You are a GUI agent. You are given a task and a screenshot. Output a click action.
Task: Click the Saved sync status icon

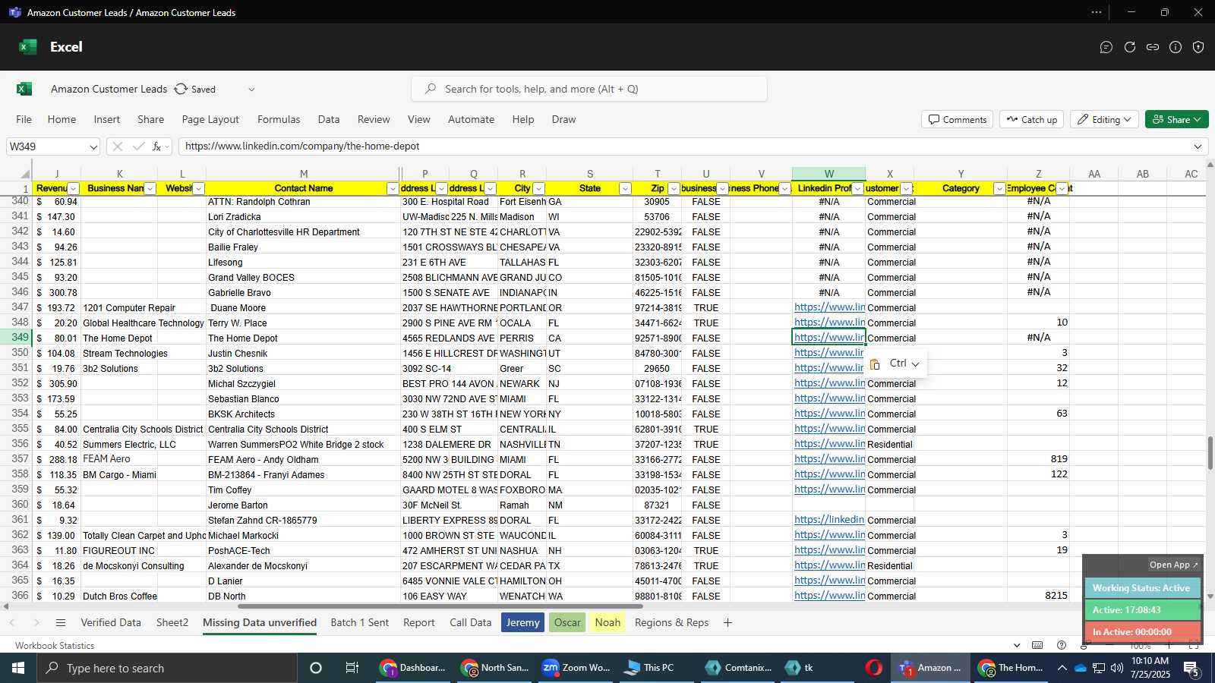(181, 89)
